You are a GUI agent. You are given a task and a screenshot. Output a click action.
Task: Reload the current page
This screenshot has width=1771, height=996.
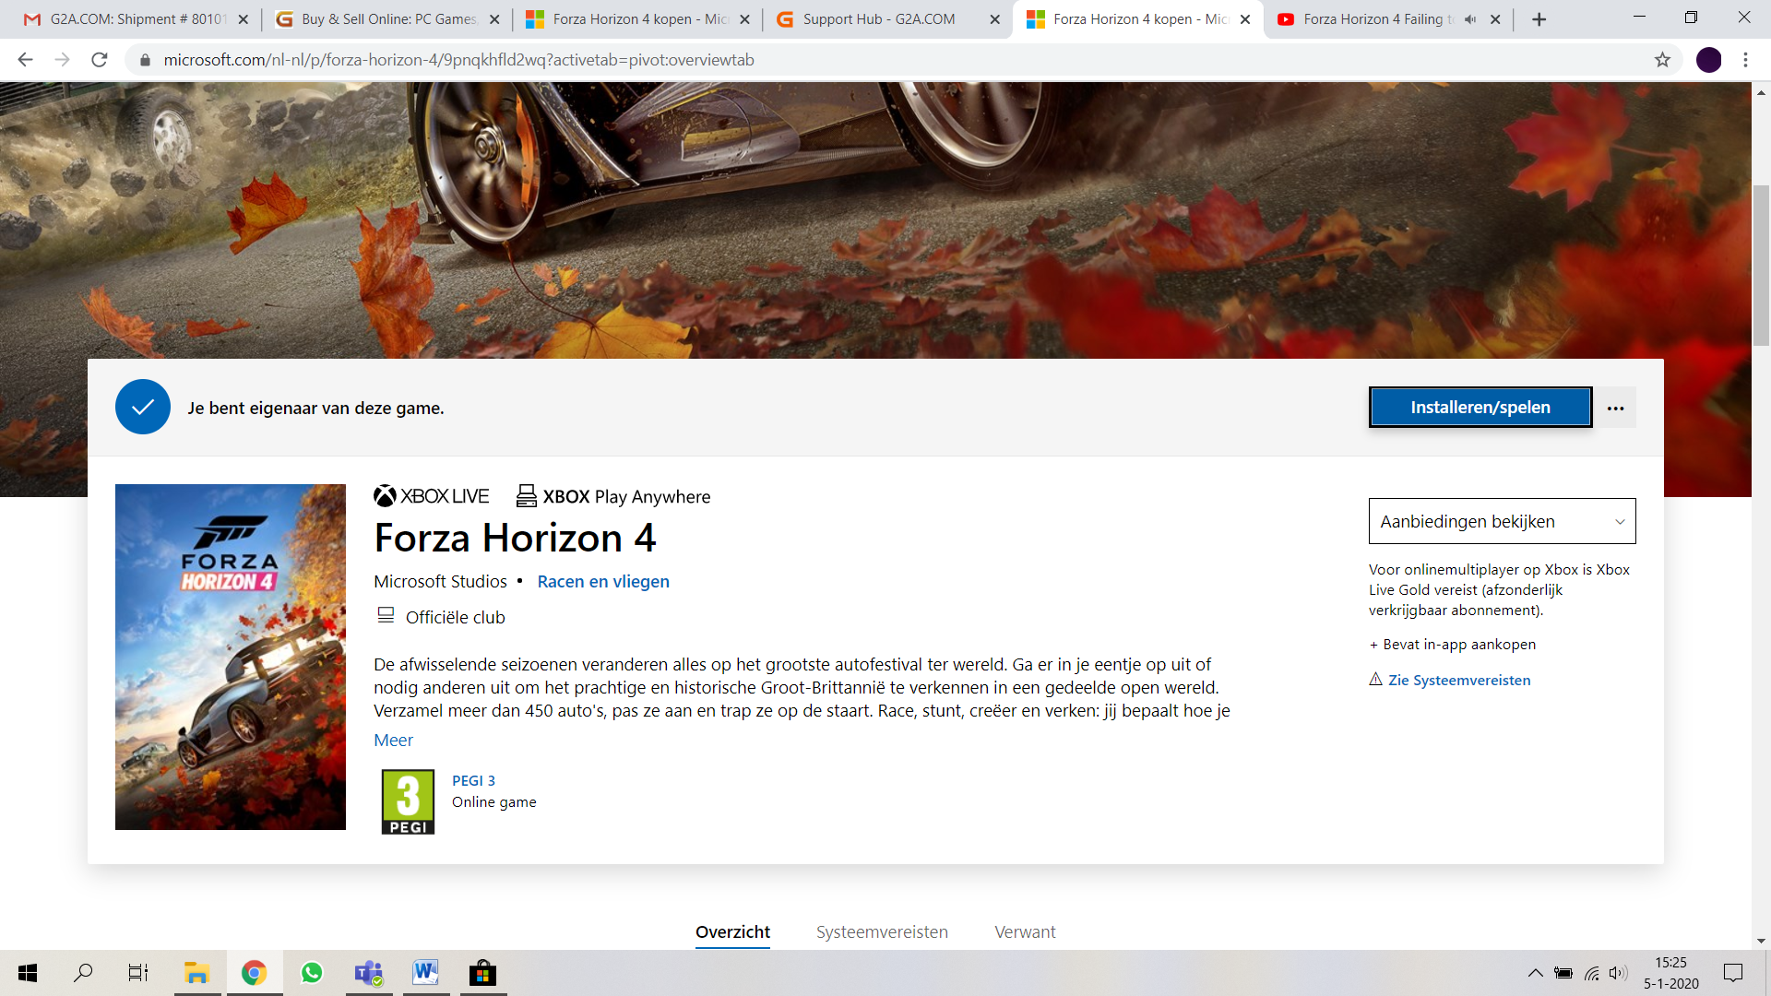point(100,60)
